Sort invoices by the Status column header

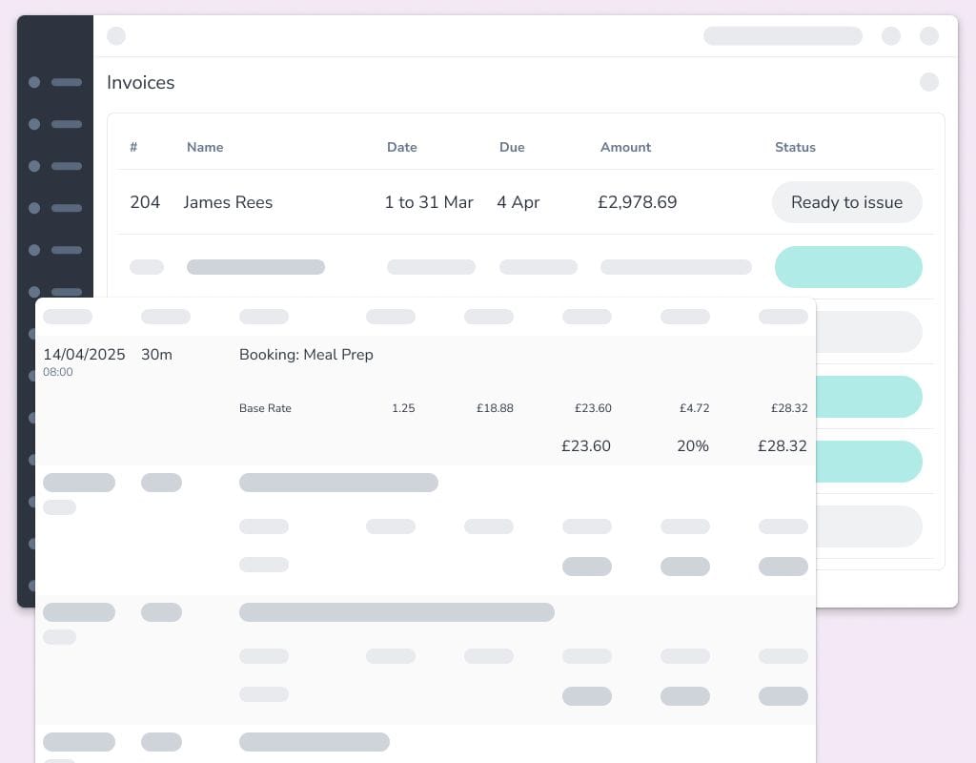tap(795, 147)
